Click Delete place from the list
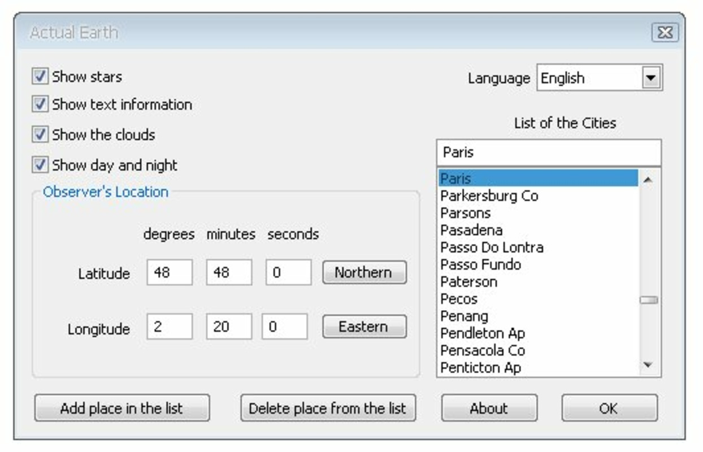 [328, 408]
